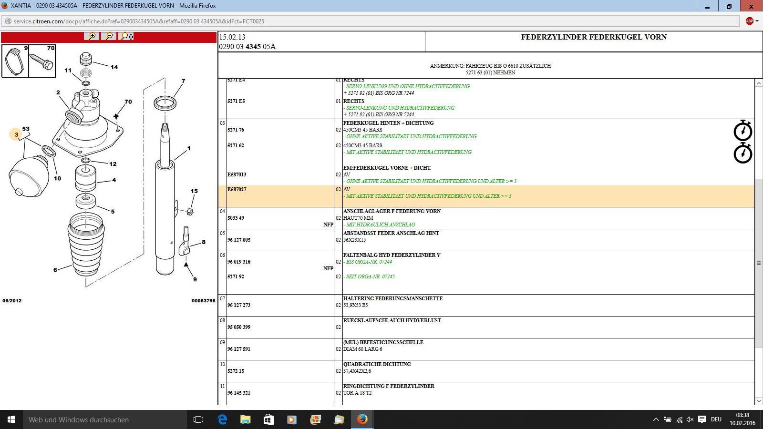Click the Firefox icon on the taskbar
The image size is (763, 429).
(362, 419)
